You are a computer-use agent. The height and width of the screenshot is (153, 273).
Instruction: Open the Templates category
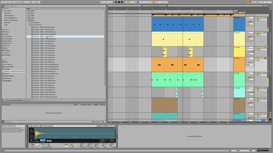8,55
